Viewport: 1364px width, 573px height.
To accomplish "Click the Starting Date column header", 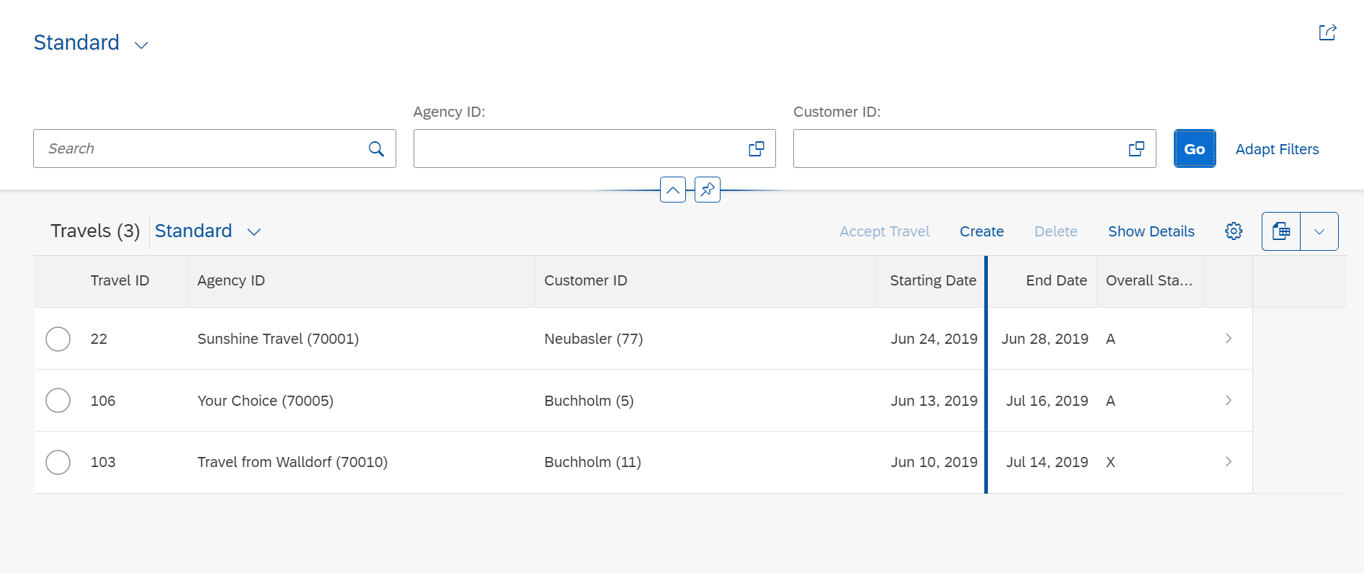I will (932, 280).
